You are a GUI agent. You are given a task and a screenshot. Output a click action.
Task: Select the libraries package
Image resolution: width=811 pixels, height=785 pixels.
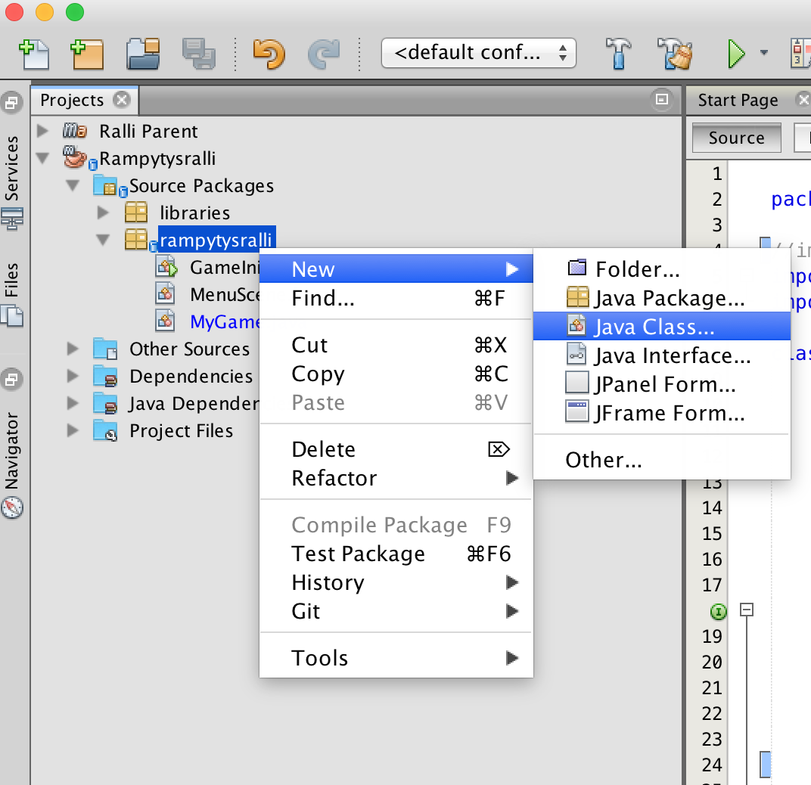coord(194,213)
